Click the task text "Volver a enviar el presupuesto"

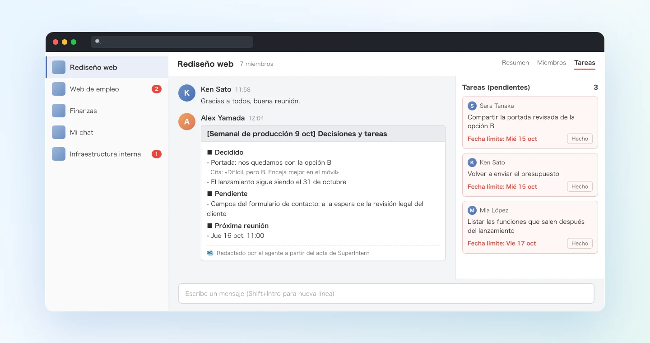pos(513,174)
